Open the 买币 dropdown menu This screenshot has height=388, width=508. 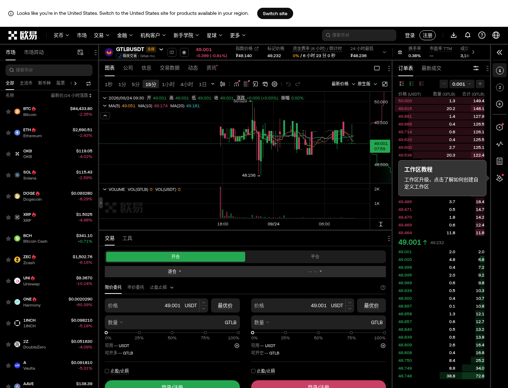pos(61,35)
